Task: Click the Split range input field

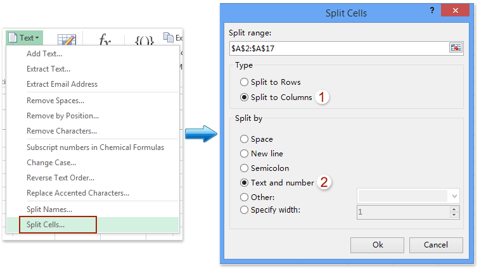Action: coord(338,47)
